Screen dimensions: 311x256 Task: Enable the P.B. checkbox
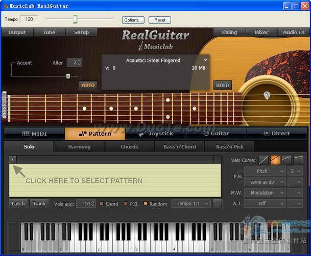(x=126, y=203)
